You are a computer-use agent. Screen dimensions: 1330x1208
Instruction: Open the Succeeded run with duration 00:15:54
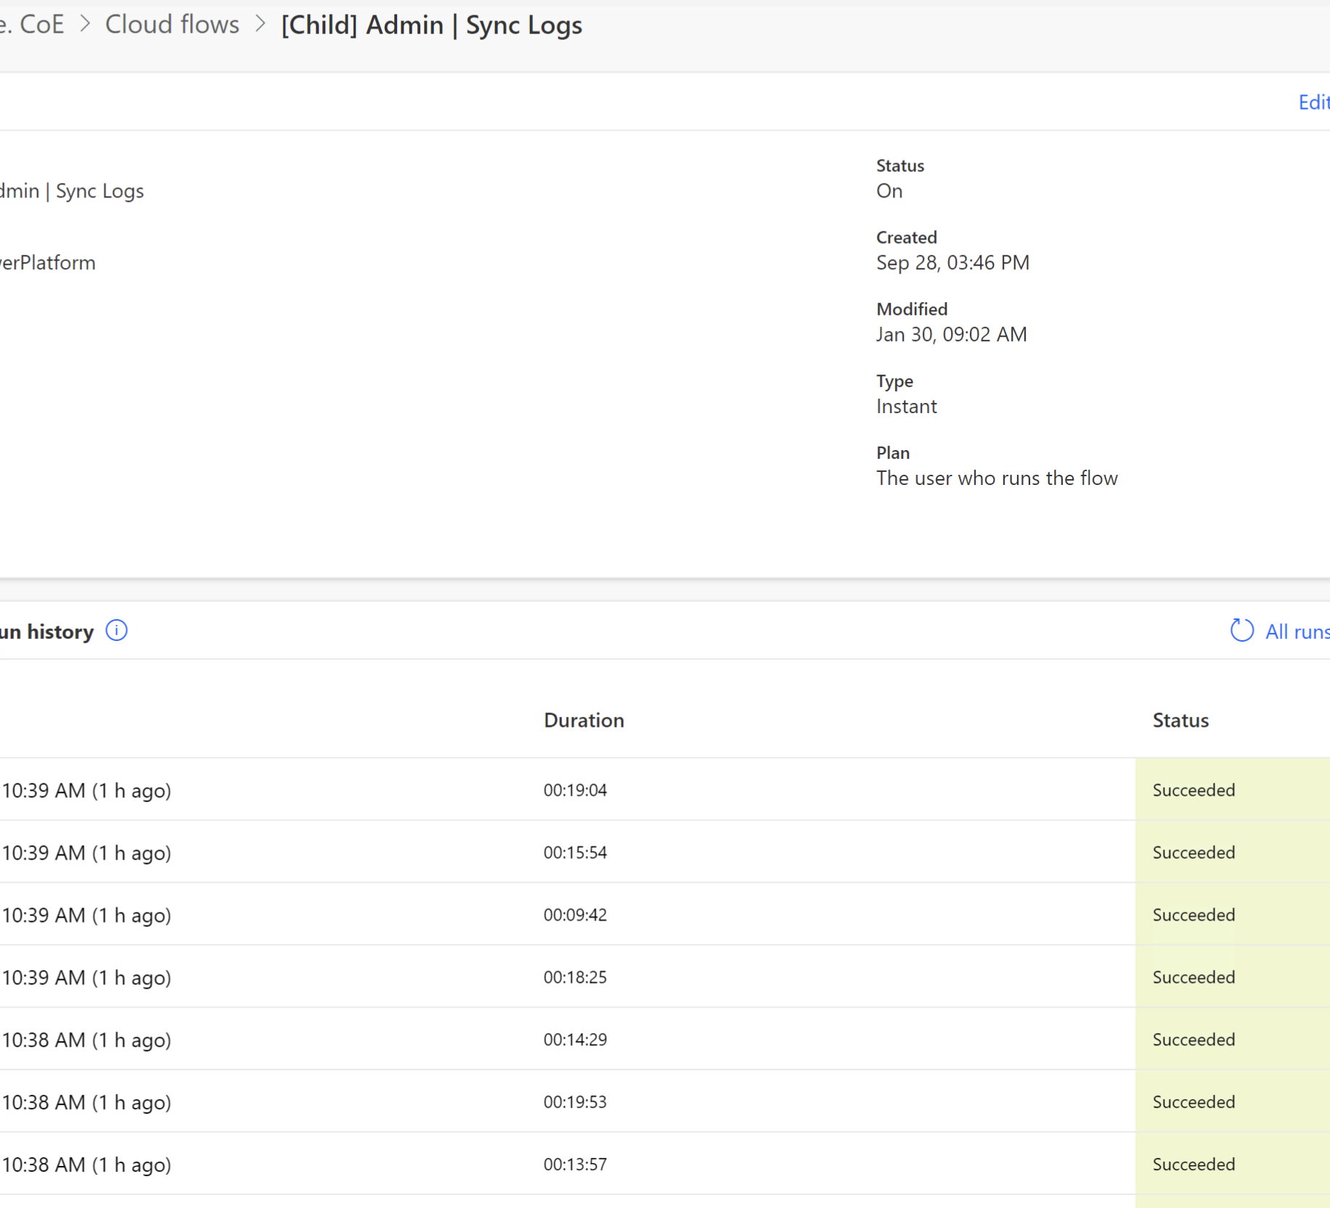point(575,852)
